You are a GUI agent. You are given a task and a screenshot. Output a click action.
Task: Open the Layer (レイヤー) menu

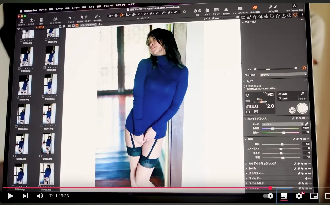(x=75, y=8)
